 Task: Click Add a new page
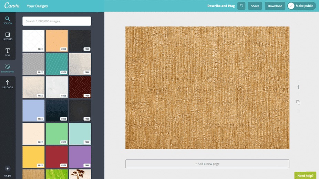[x=207, y=164]
